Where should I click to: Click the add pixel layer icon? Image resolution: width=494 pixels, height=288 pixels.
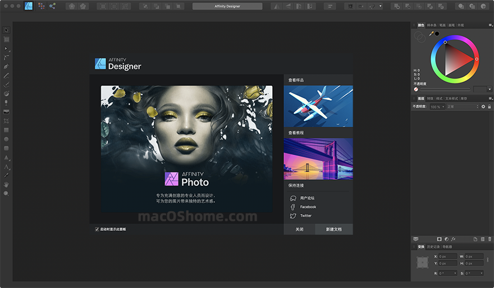pos(482,239)
